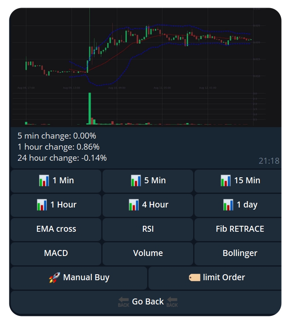This screenshot has height=324, width=291.
Task: Show the Volume indicator
Action: click(148, 253)
